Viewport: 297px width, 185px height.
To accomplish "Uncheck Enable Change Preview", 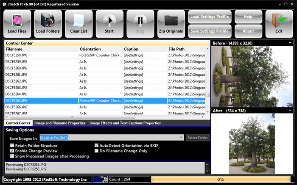I will point(12,151).
